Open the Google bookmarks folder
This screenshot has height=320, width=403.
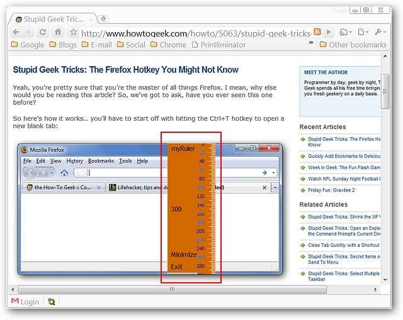tap(28, 45)
